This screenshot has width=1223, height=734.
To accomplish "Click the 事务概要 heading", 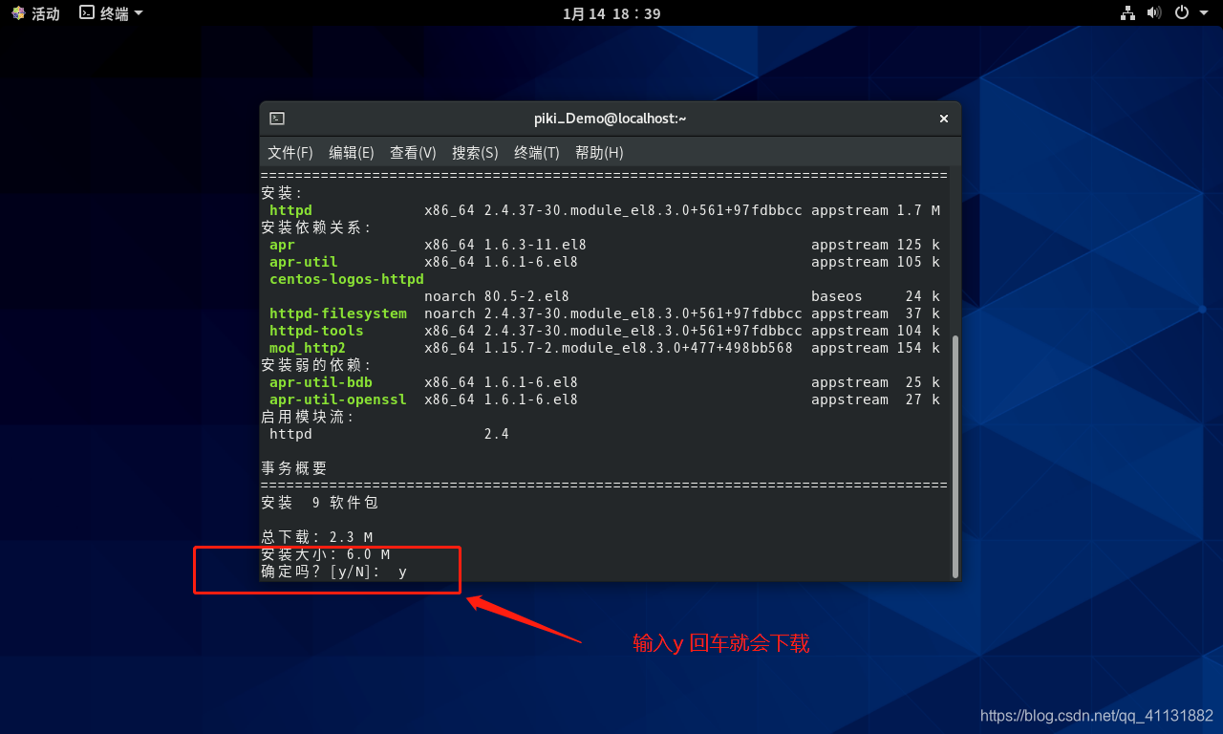I will pos(293,468).
